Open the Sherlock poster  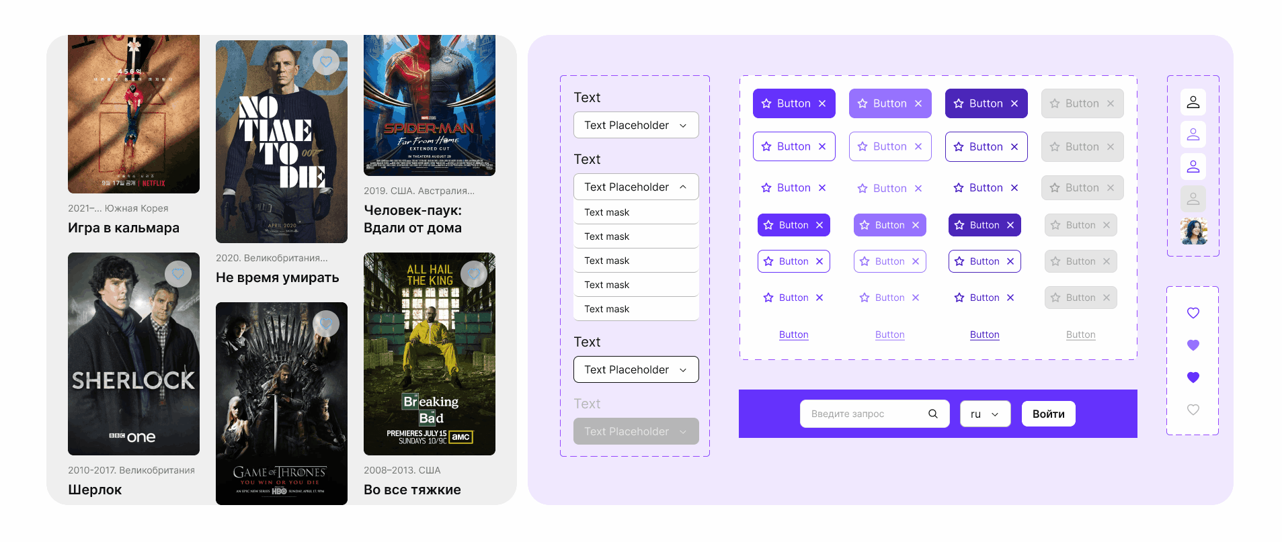coord(134,354)
